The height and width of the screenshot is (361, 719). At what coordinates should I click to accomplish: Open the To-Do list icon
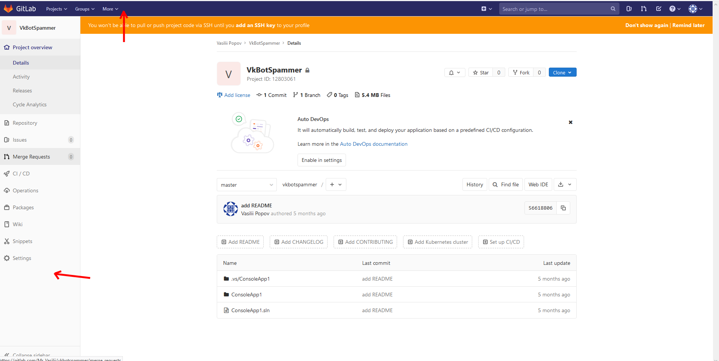point(659,9)
